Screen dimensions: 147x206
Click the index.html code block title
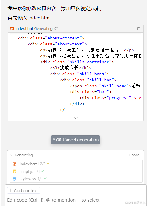pyautogui.click(x=24, y=28)
